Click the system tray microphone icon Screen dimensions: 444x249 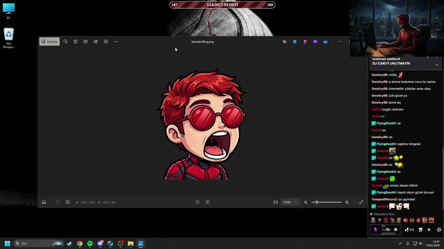[x=408, y=243]
